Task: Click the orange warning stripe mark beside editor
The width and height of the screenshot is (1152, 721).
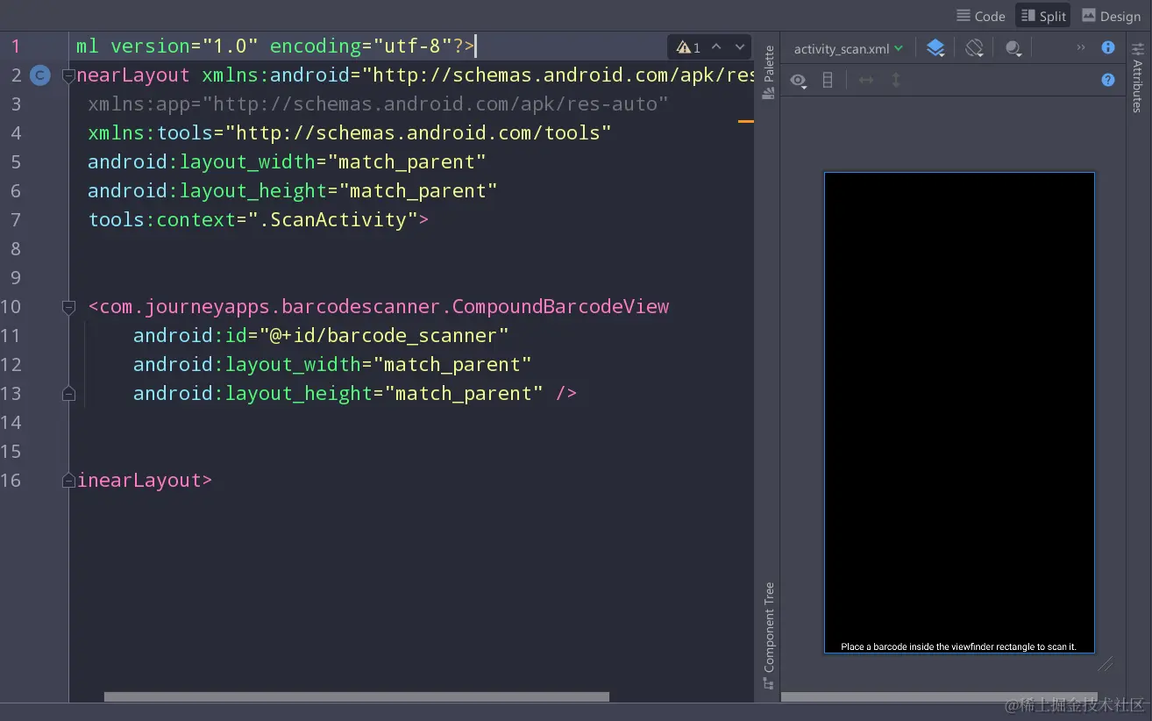Action: tap(746, 121)
